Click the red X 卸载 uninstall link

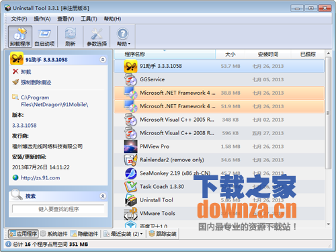point(22,72)
